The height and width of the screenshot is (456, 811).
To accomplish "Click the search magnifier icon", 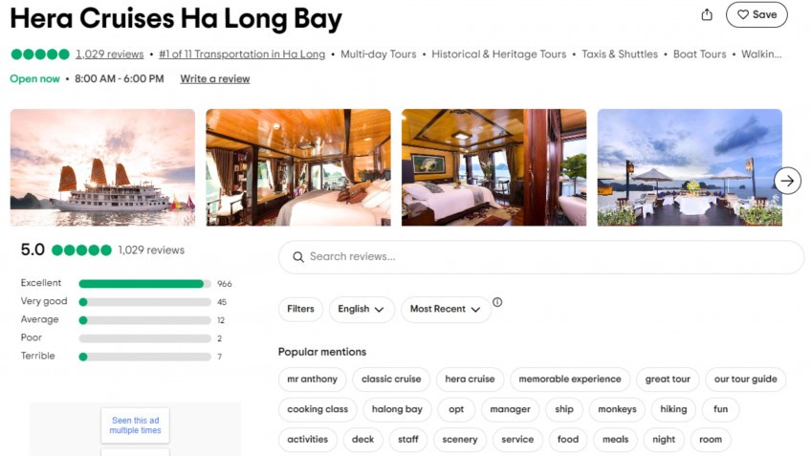I will click(298, 257).
